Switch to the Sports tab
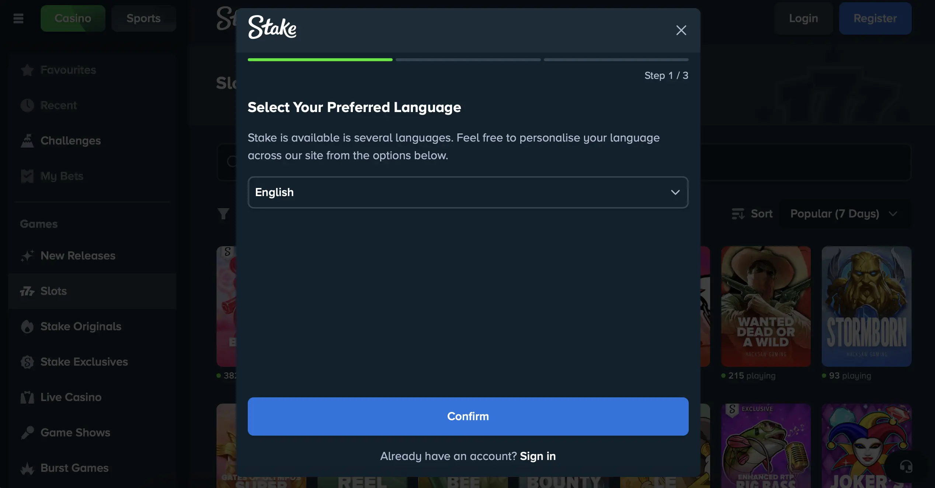Image resolution: width=935 pixels, height=488 pixels. pyautogui.click(x=143, y=18)
